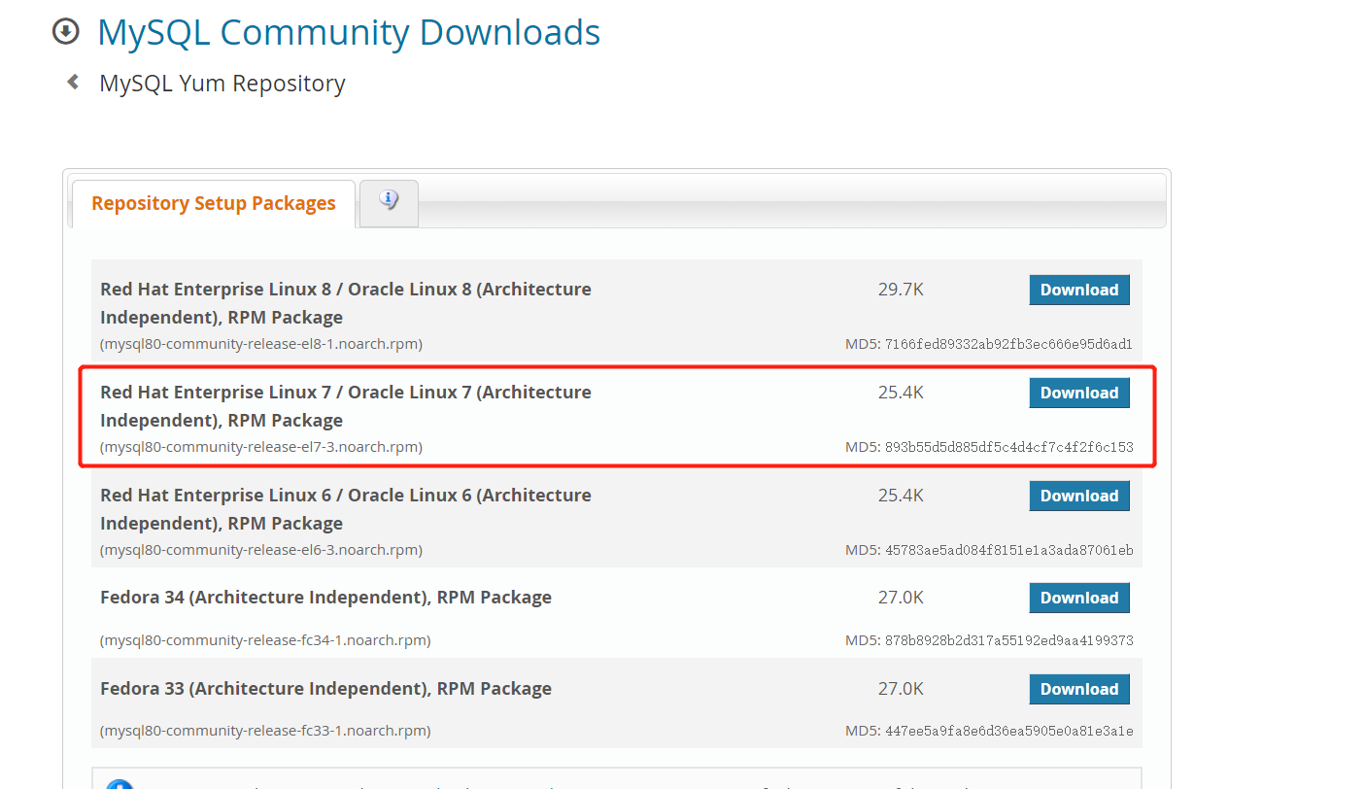Download the Red Hat Enterprise Linux 7 package
This screenshot has height=789, width=1365.
click(x=1078, y=393)
